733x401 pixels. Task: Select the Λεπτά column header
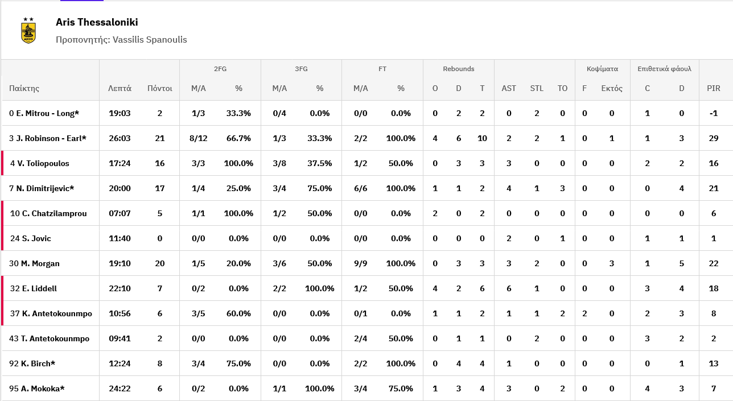pyautogui.click(x=120, y=88)
